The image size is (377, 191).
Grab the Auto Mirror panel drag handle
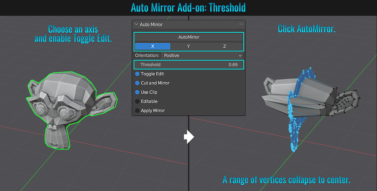tap(241, 24)
